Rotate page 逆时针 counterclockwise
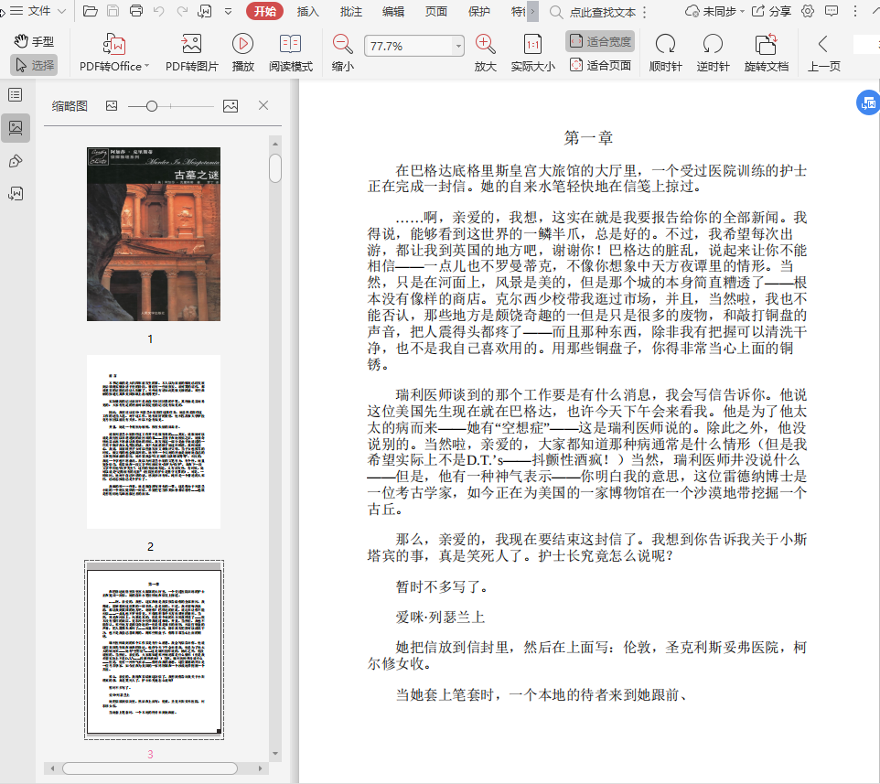Viewport: 880px width, 784px height. point(713,53)
